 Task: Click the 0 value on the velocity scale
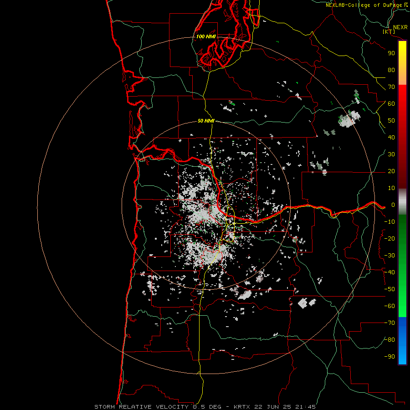pos(393,205)
